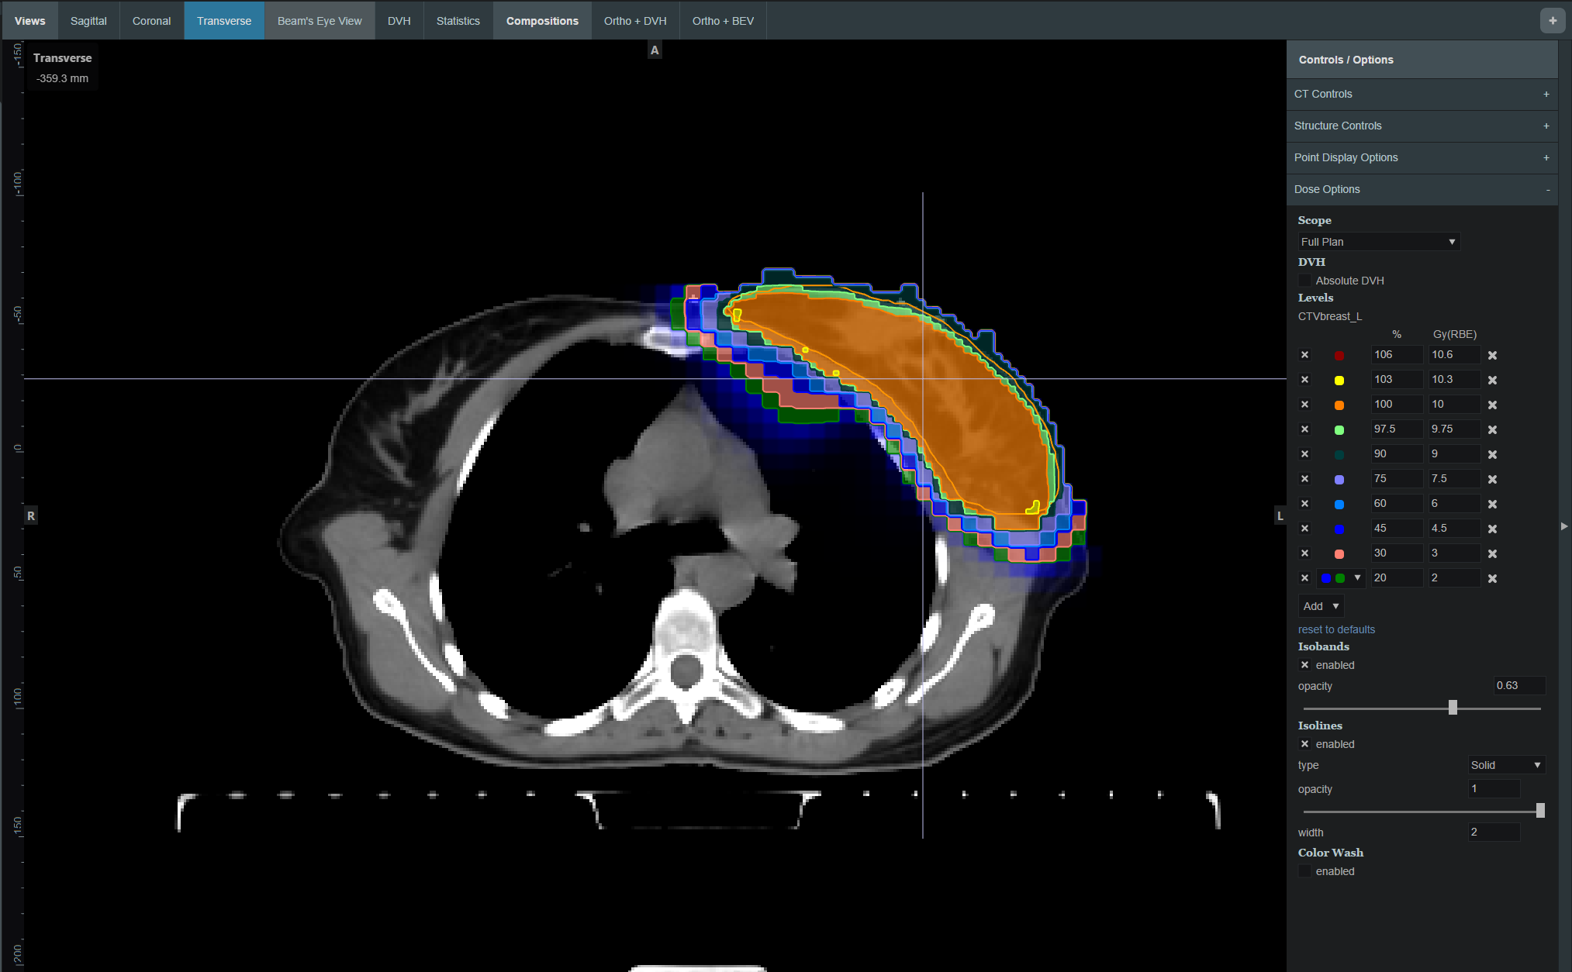The image size is (1572, 972).
Task: Enable Color Wash checkbox
Action: click(x=1304, y=871)
